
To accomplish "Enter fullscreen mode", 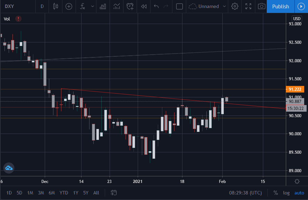I will tap(248, 6).
